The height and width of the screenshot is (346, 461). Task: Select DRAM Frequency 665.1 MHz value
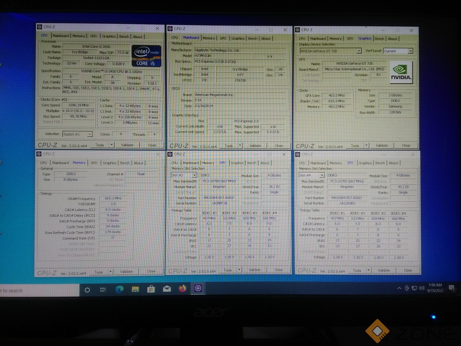click(113, 198)
